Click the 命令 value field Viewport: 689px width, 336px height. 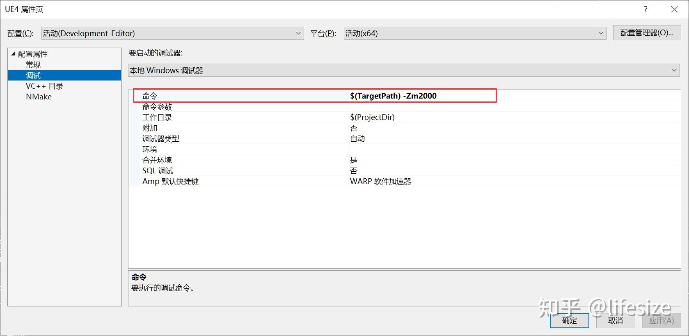tap(423, 96)
